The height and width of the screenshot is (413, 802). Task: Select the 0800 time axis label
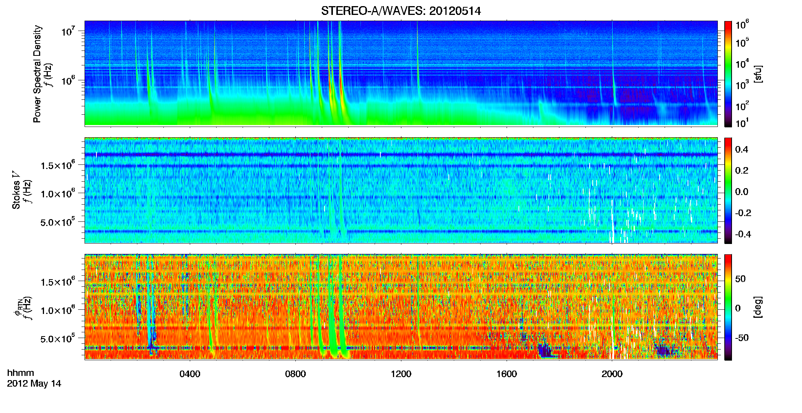click(295, 374)
